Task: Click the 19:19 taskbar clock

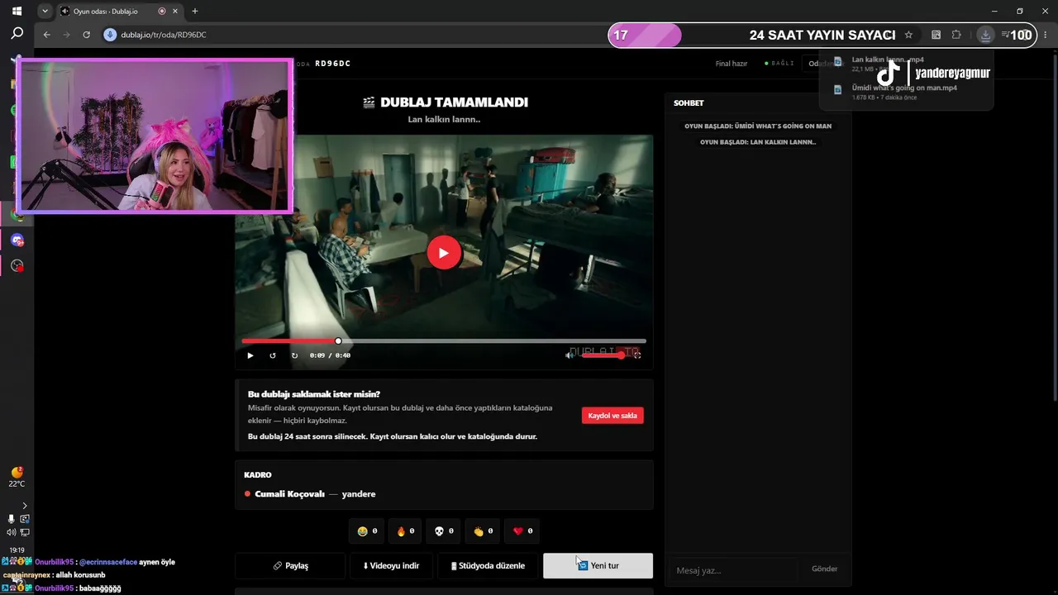Action: [17, 550]
